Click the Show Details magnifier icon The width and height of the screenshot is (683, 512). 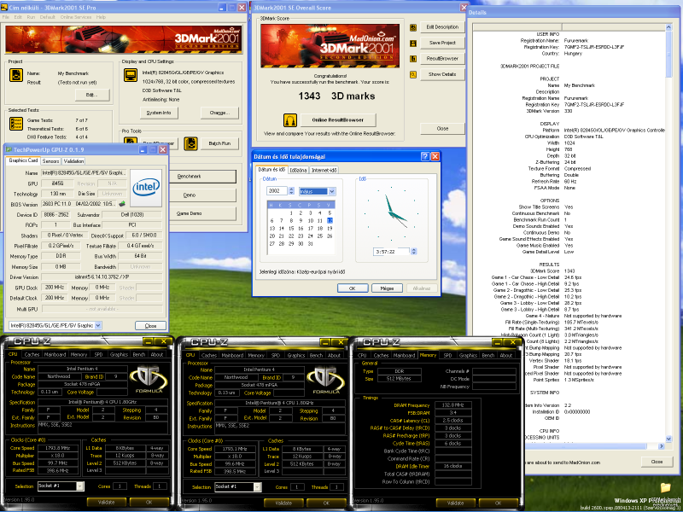(x=413, y=74)
